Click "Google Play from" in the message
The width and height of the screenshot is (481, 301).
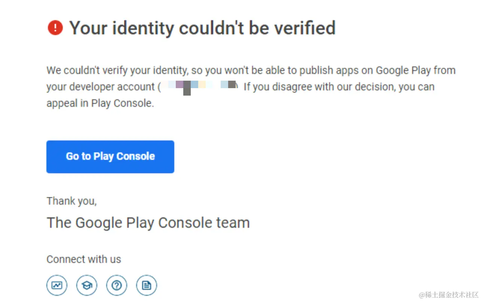[416, 71]
